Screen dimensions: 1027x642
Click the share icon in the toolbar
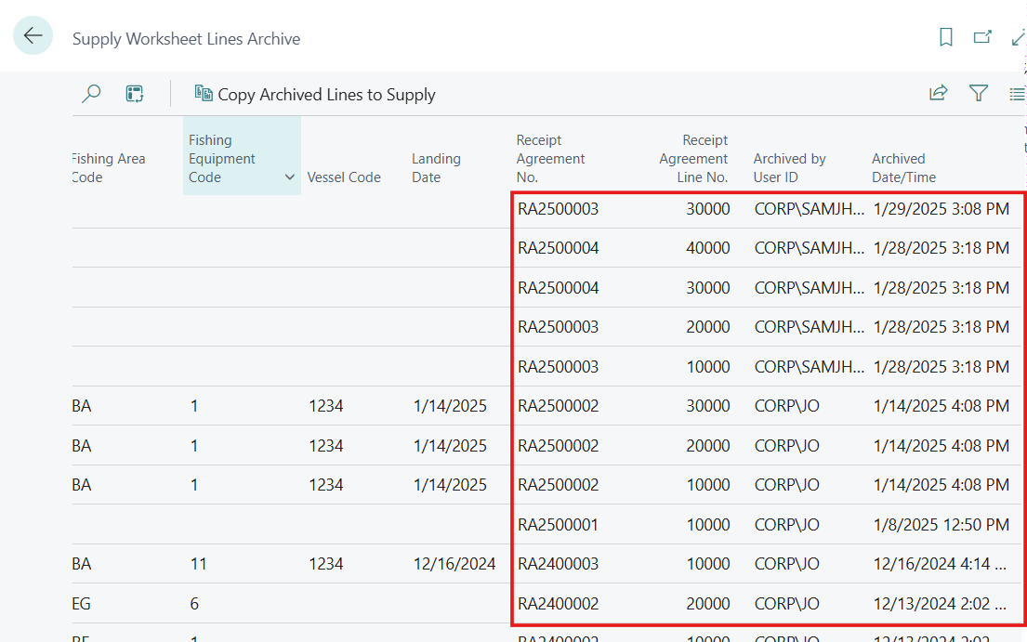click(x=939, y=93)
